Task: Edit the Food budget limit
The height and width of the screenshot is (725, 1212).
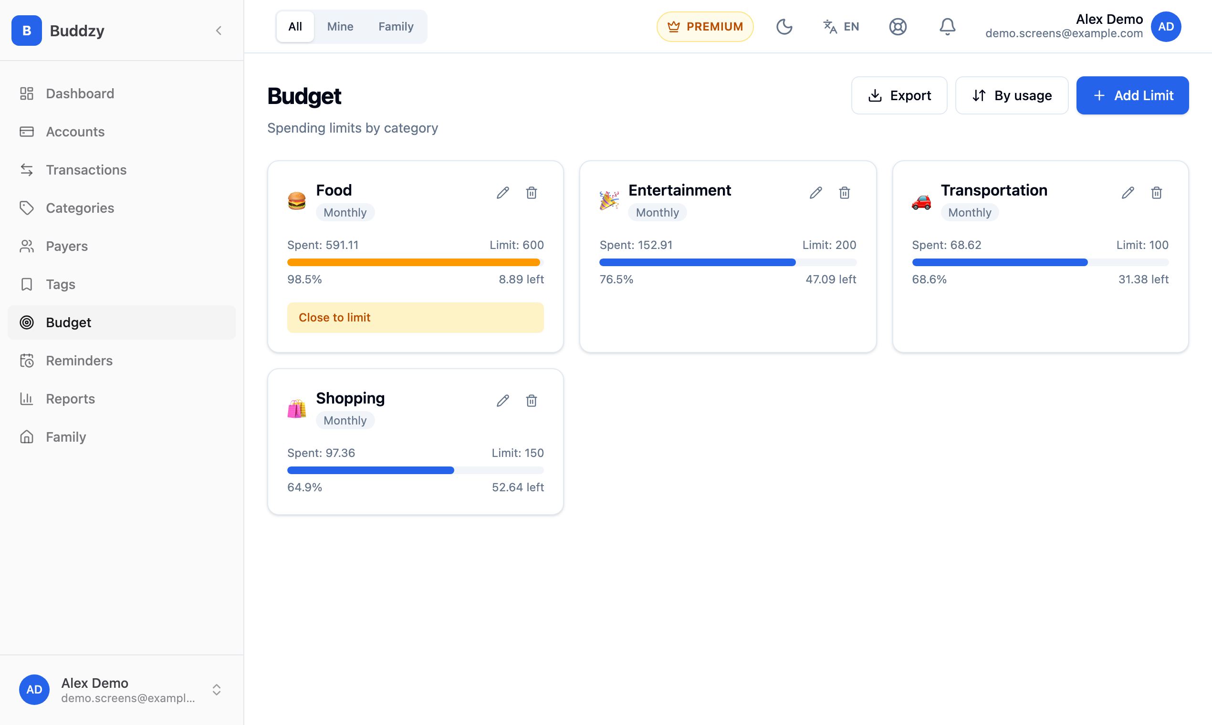Action: [x=503, y=193]
